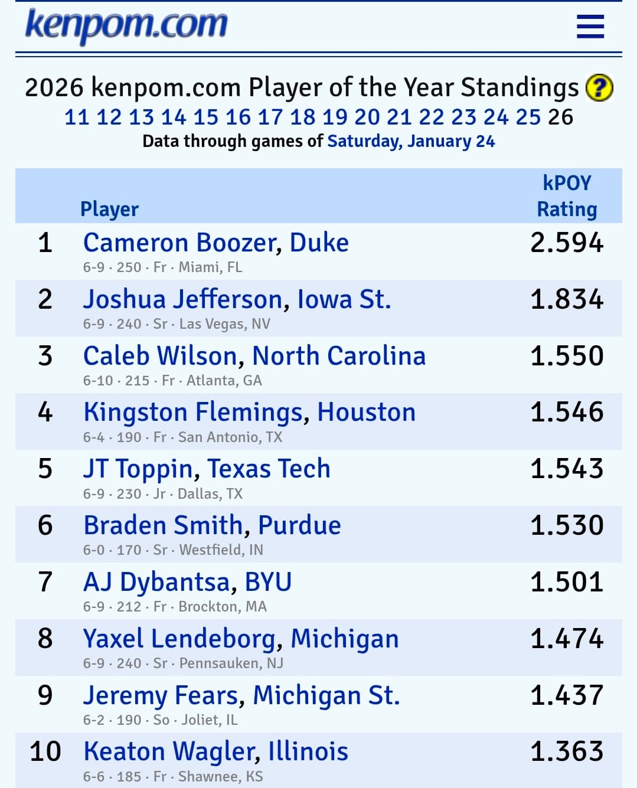Click the kPOY Rating column header
The height and width of the screenshot is (788, 637).
tap(567, 196)
